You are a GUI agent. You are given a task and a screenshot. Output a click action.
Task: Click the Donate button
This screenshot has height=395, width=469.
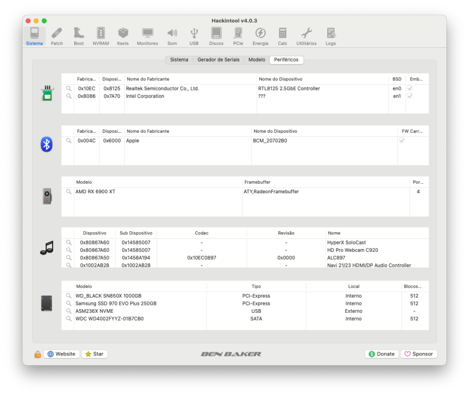coord(382,354)
